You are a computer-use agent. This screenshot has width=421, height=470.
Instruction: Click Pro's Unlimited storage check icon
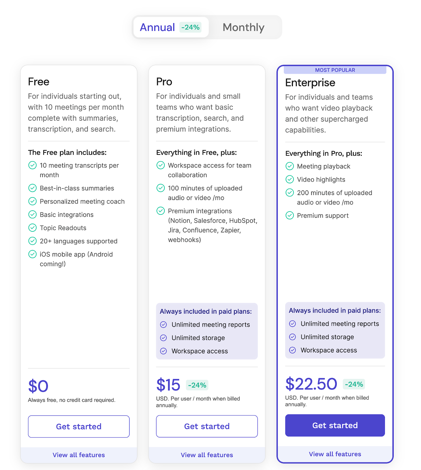[x=164, y=338]
